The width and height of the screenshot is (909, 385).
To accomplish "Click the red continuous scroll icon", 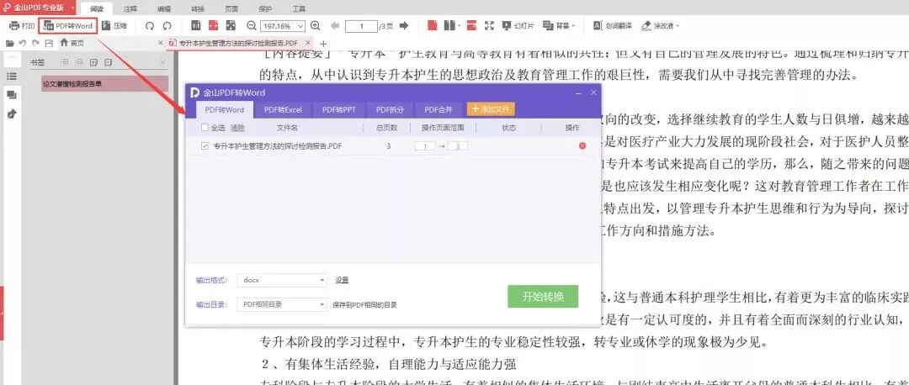I will pyautogui.click(x=470, y=25).
